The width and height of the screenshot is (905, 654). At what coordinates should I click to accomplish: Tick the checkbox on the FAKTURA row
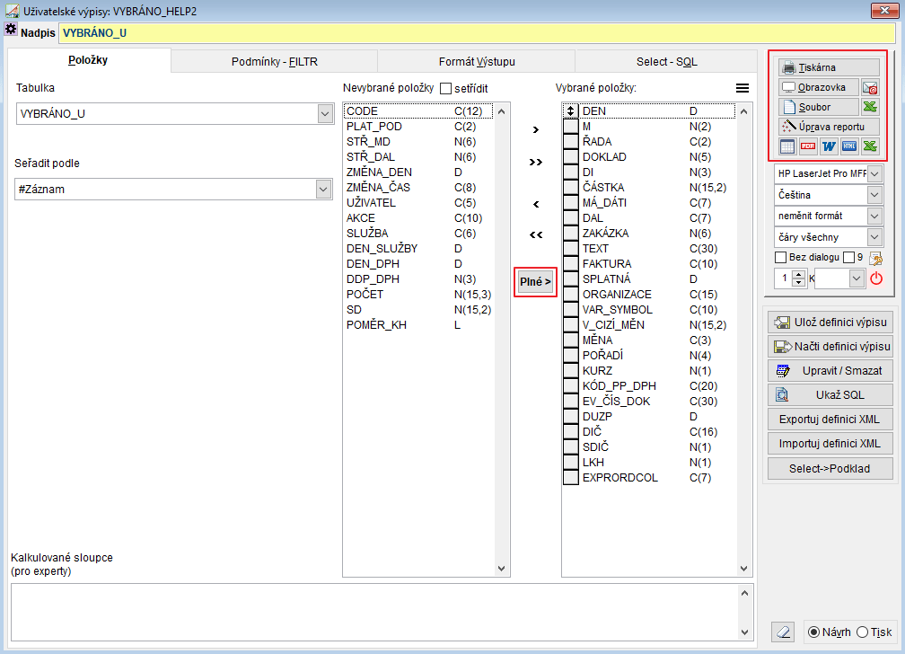(x=570, y=263)
